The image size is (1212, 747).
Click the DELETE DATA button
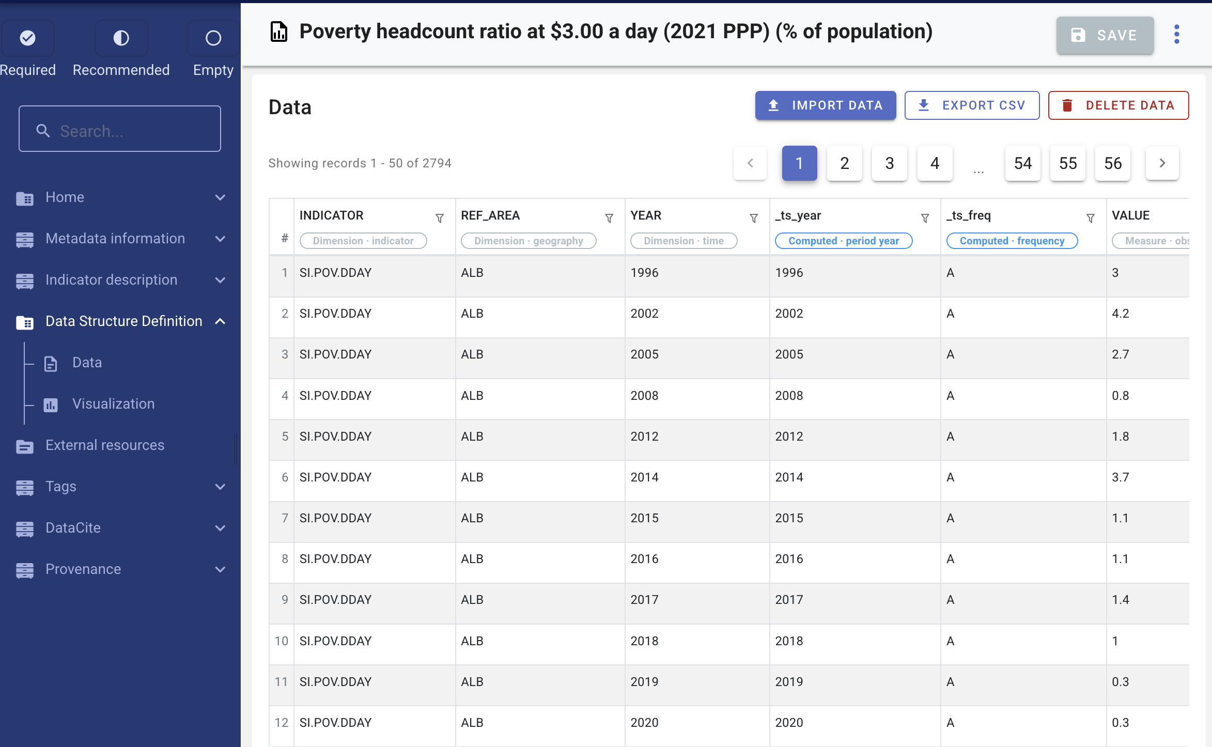tap(1118, 105)
